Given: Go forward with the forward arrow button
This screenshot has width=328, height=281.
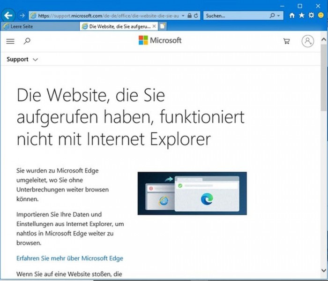Looking at the screenshot, I should [22, 15].
